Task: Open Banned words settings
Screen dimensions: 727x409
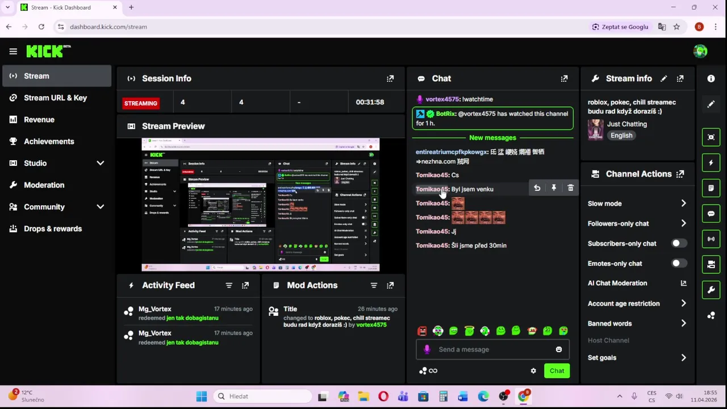Action: (637, 323)
